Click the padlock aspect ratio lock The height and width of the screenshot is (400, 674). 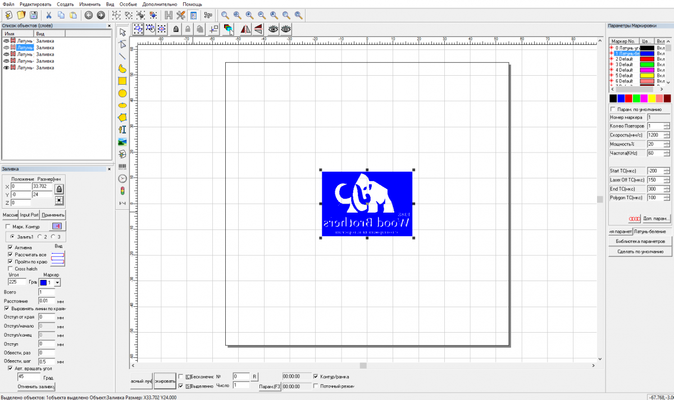click(x=58, y=190)
